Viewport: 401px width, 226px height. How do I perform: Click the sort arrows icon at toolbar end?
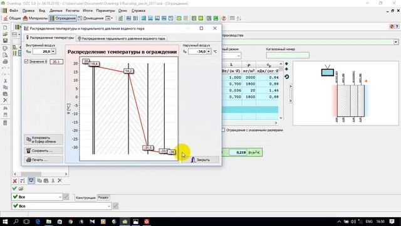pos(239,18)
